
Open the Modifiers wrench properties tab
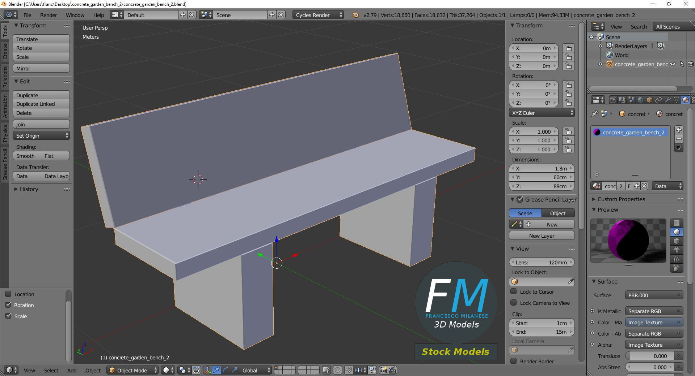tap(667, 100)
